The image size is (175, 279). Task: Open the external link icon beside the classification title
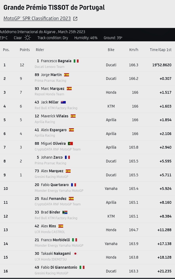tap(75, 19)
